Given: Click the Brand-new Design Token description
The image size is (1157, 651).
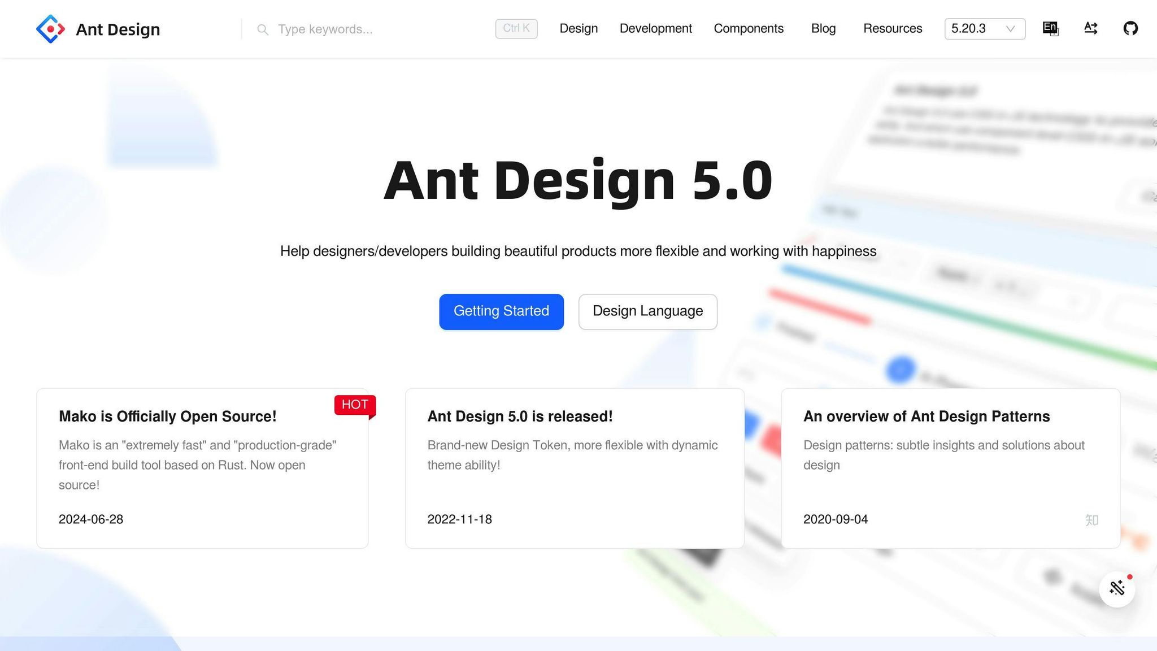Looking at the screenshot, I should [572, 455].
